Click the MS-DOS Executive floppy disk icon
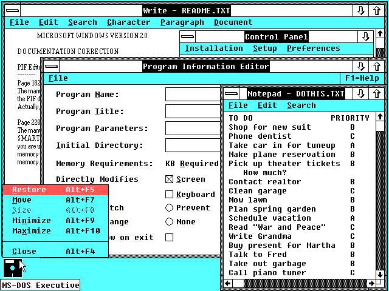 pos(13,268)
